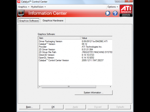Image resolution: width=150 pixels, height=112 pixels.
Task: Click the Apply button
Action: (x=75, y=107)
